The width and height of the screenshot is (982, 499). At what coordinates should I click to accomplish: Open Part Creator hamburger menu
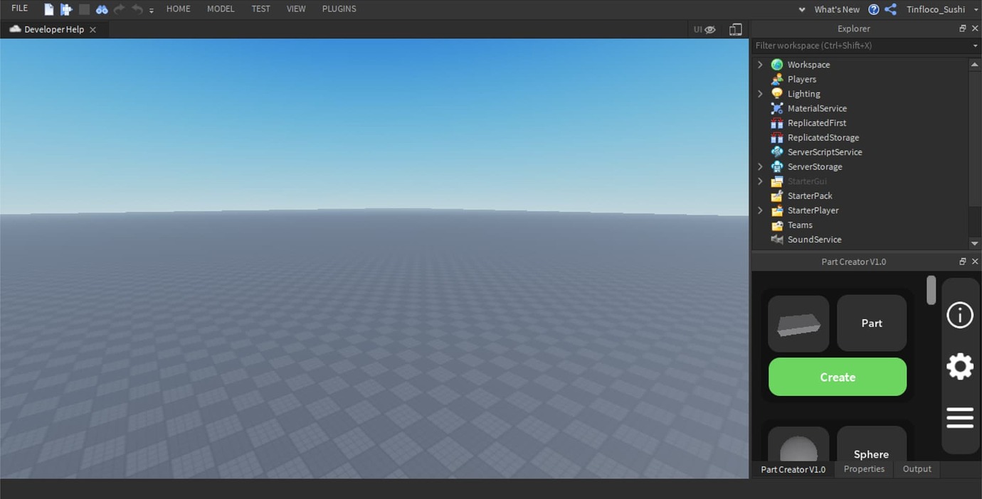[x=960, y=418]
